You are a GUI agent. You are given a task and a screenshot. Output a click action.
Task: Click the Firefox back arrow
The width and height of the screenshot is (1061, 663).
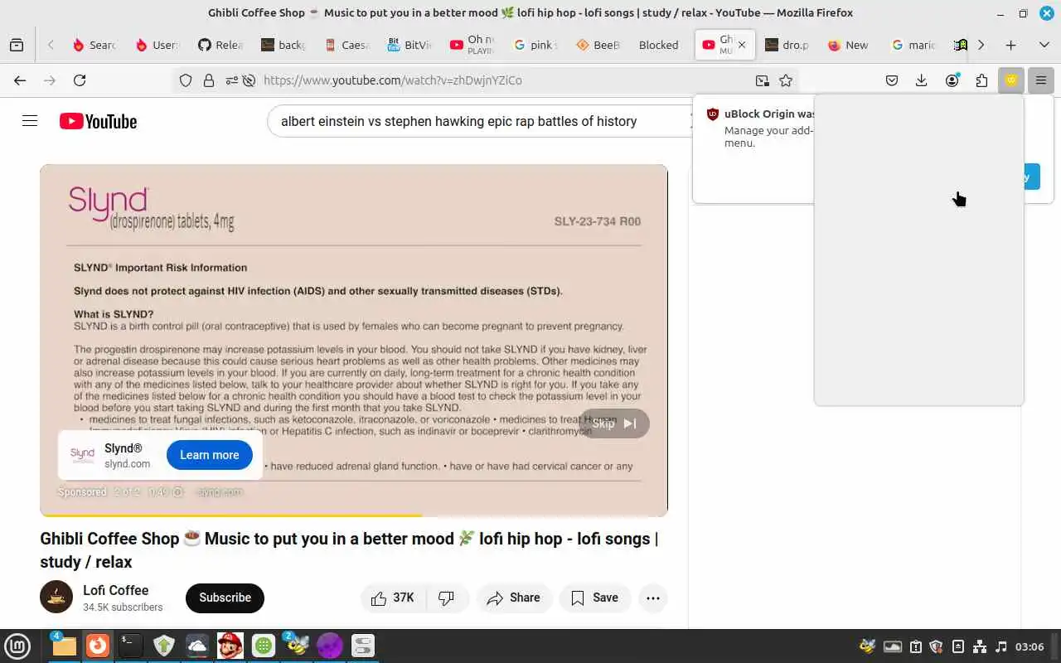(x=20, y=80)
